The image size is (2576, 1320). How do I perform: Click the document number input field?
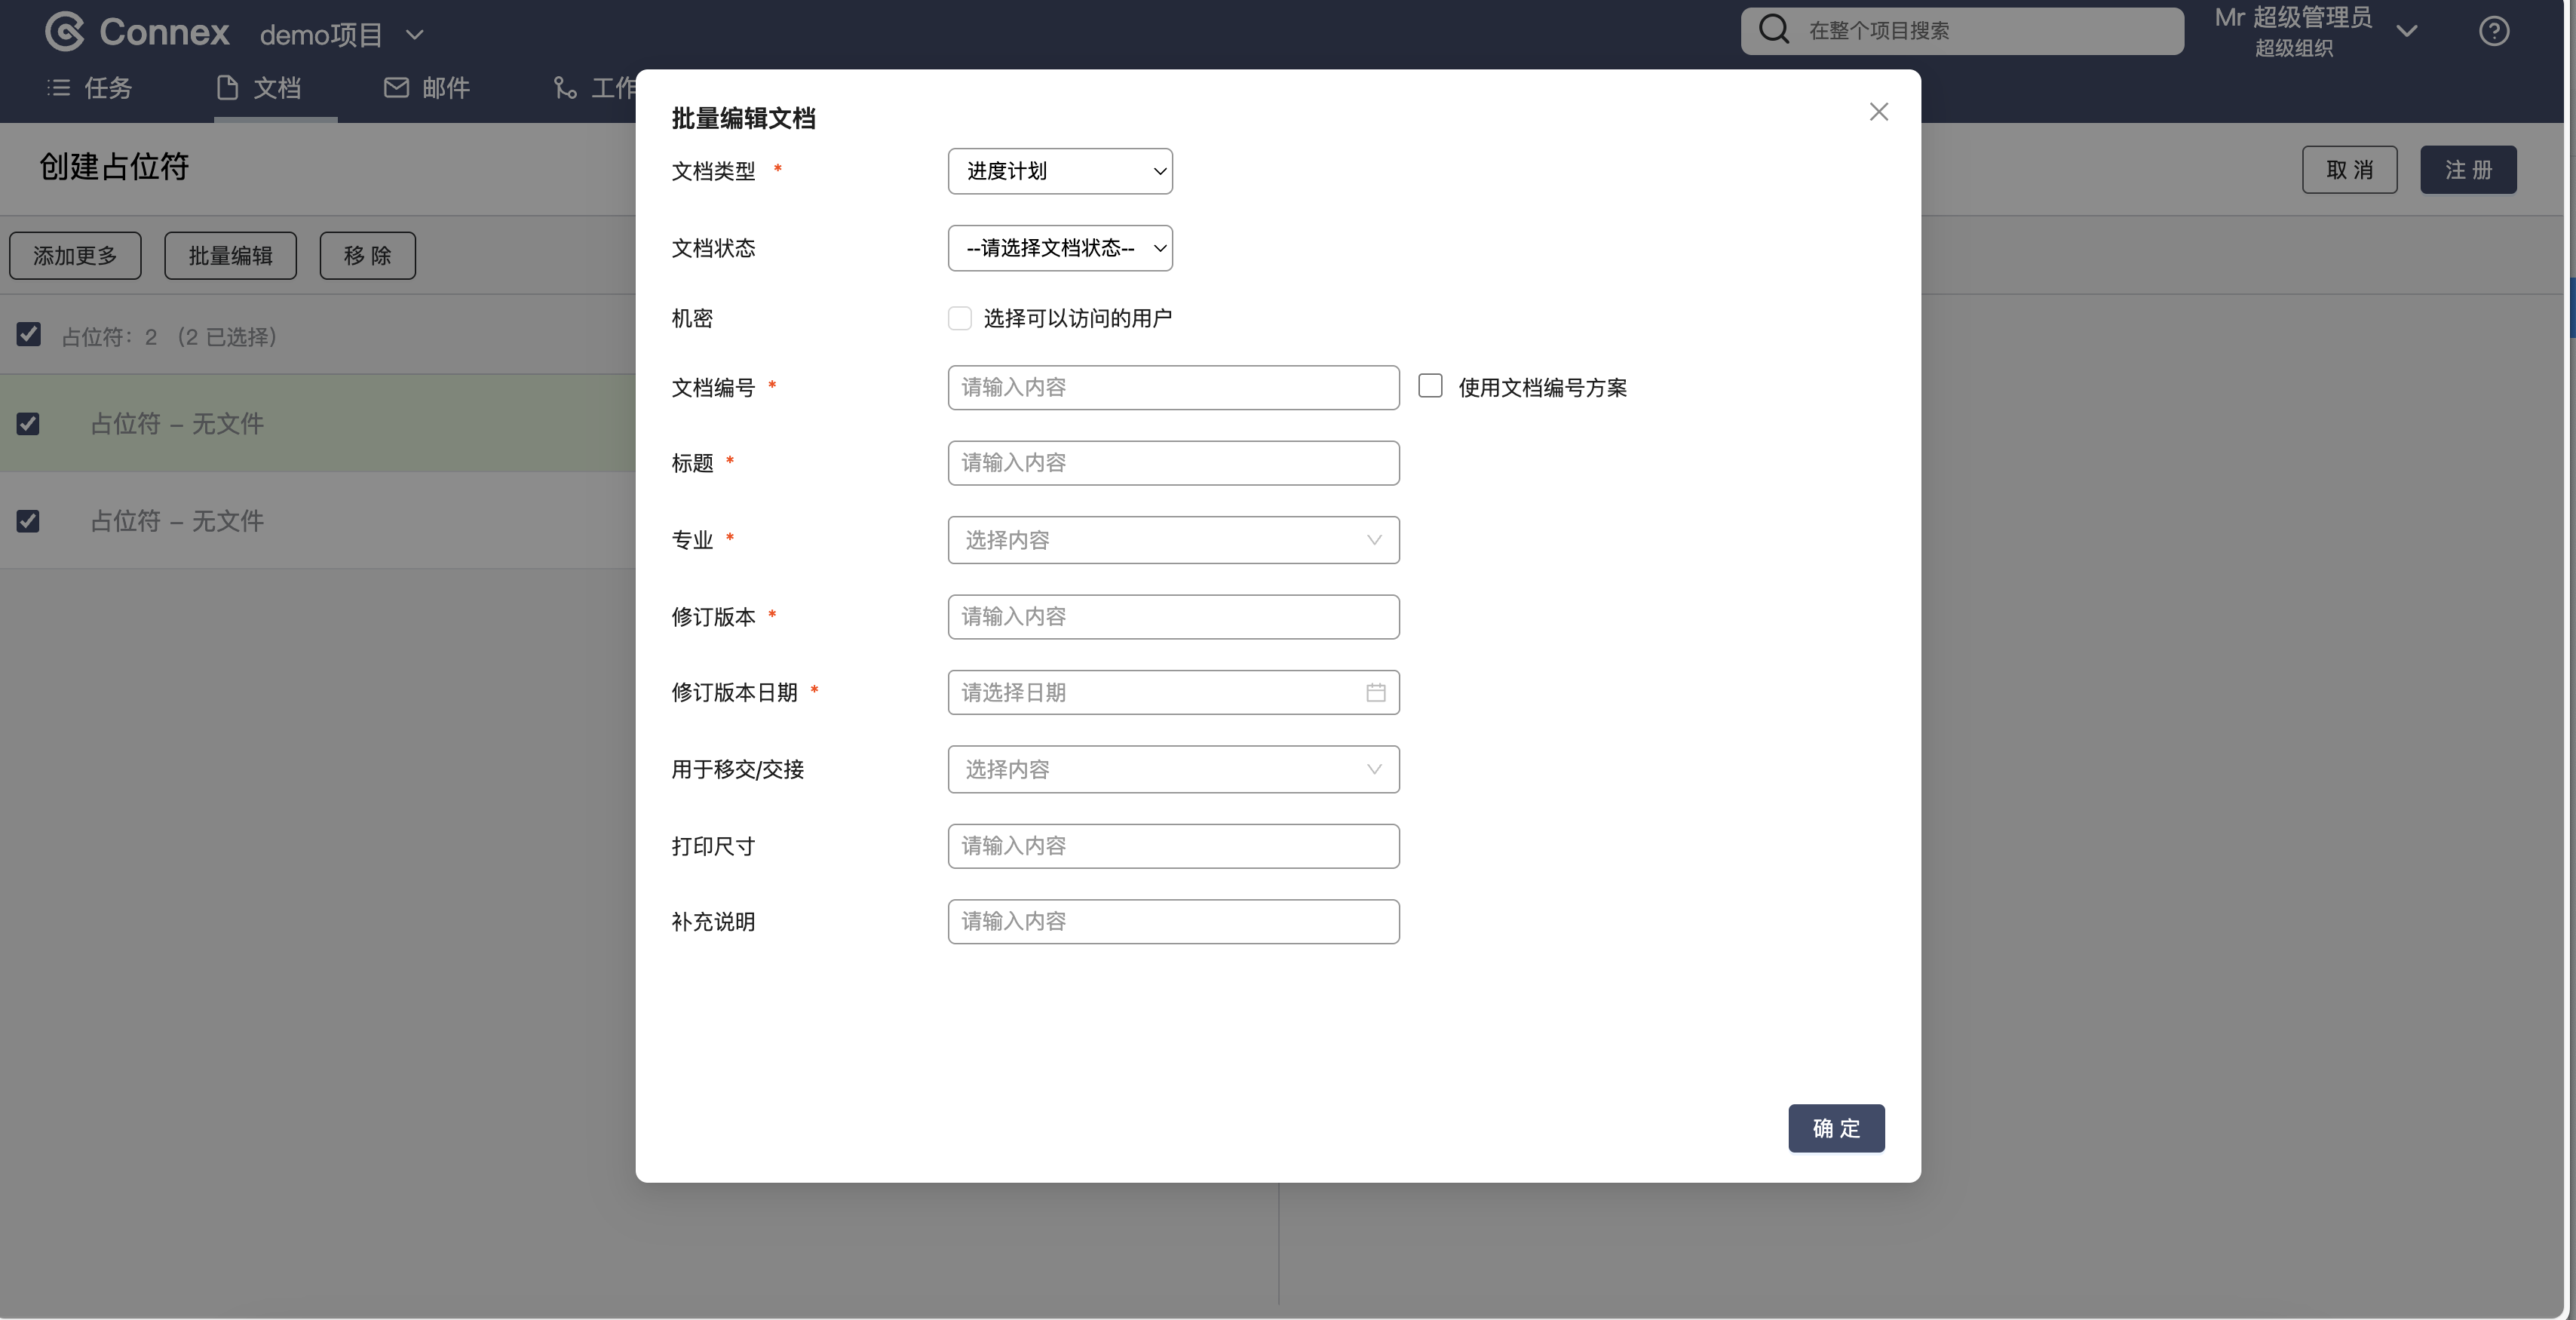pyautogui.click(x=1172, y=387)
